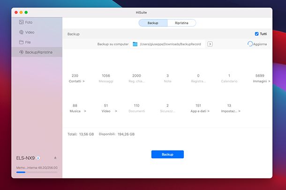Switch to the Ripristina tab
This screenshot has height=190, width=286.
click(x=181, y=22)
